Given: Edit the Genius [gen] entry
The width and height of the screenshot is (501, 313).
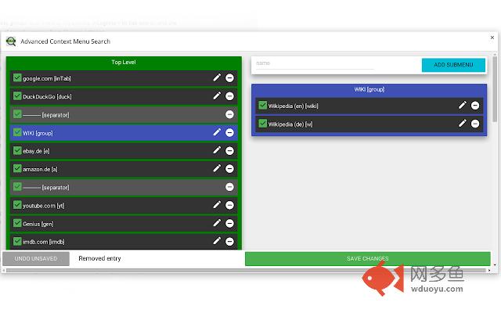Looking at the screenshot, I should (217, 223).
